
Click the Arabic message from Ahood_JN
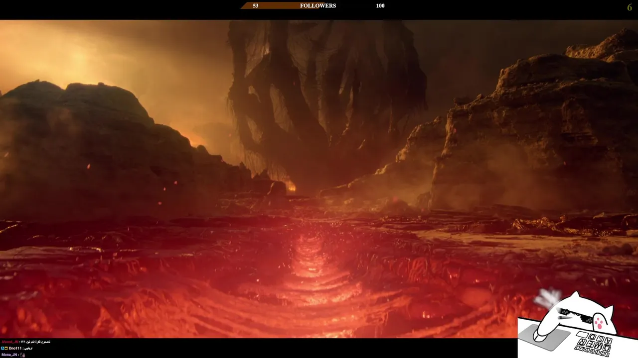pos(35,342)
